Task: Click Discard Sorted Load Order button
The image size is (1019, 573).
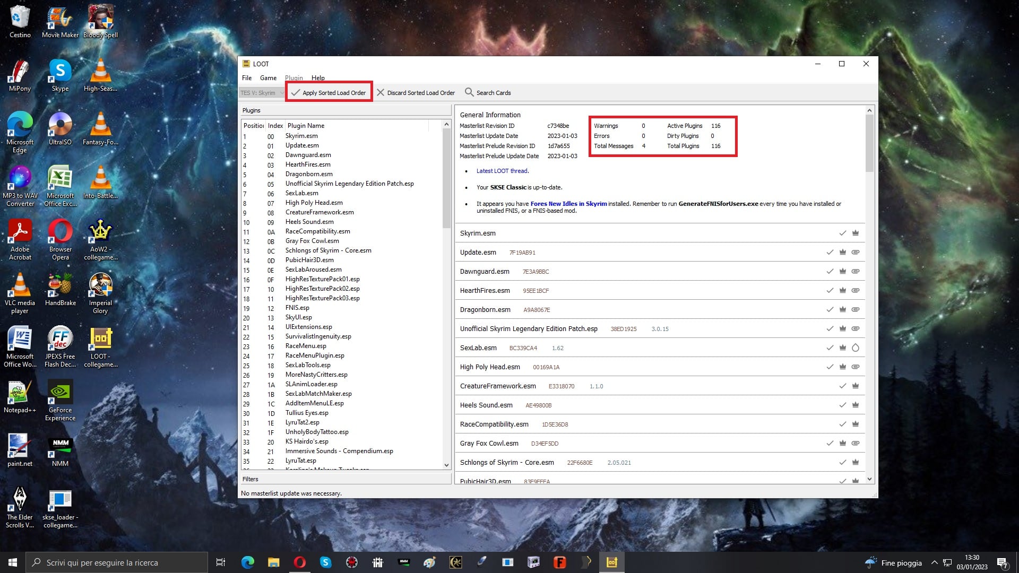Action: click(416, 92)
